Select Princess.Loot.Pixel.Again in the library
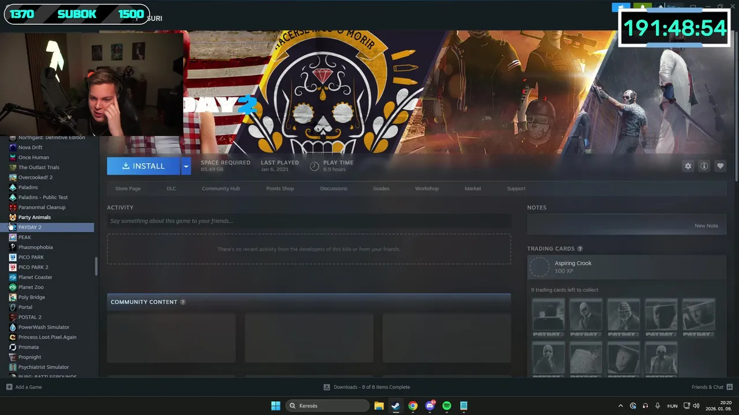The width and height of the screenshot is (739, 415). (x=47, y=337)
